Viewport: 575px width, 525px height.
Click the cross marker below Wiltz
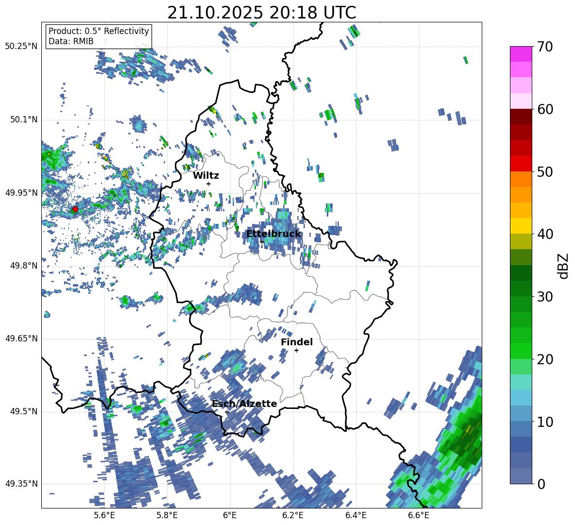(x=209, y=184)
